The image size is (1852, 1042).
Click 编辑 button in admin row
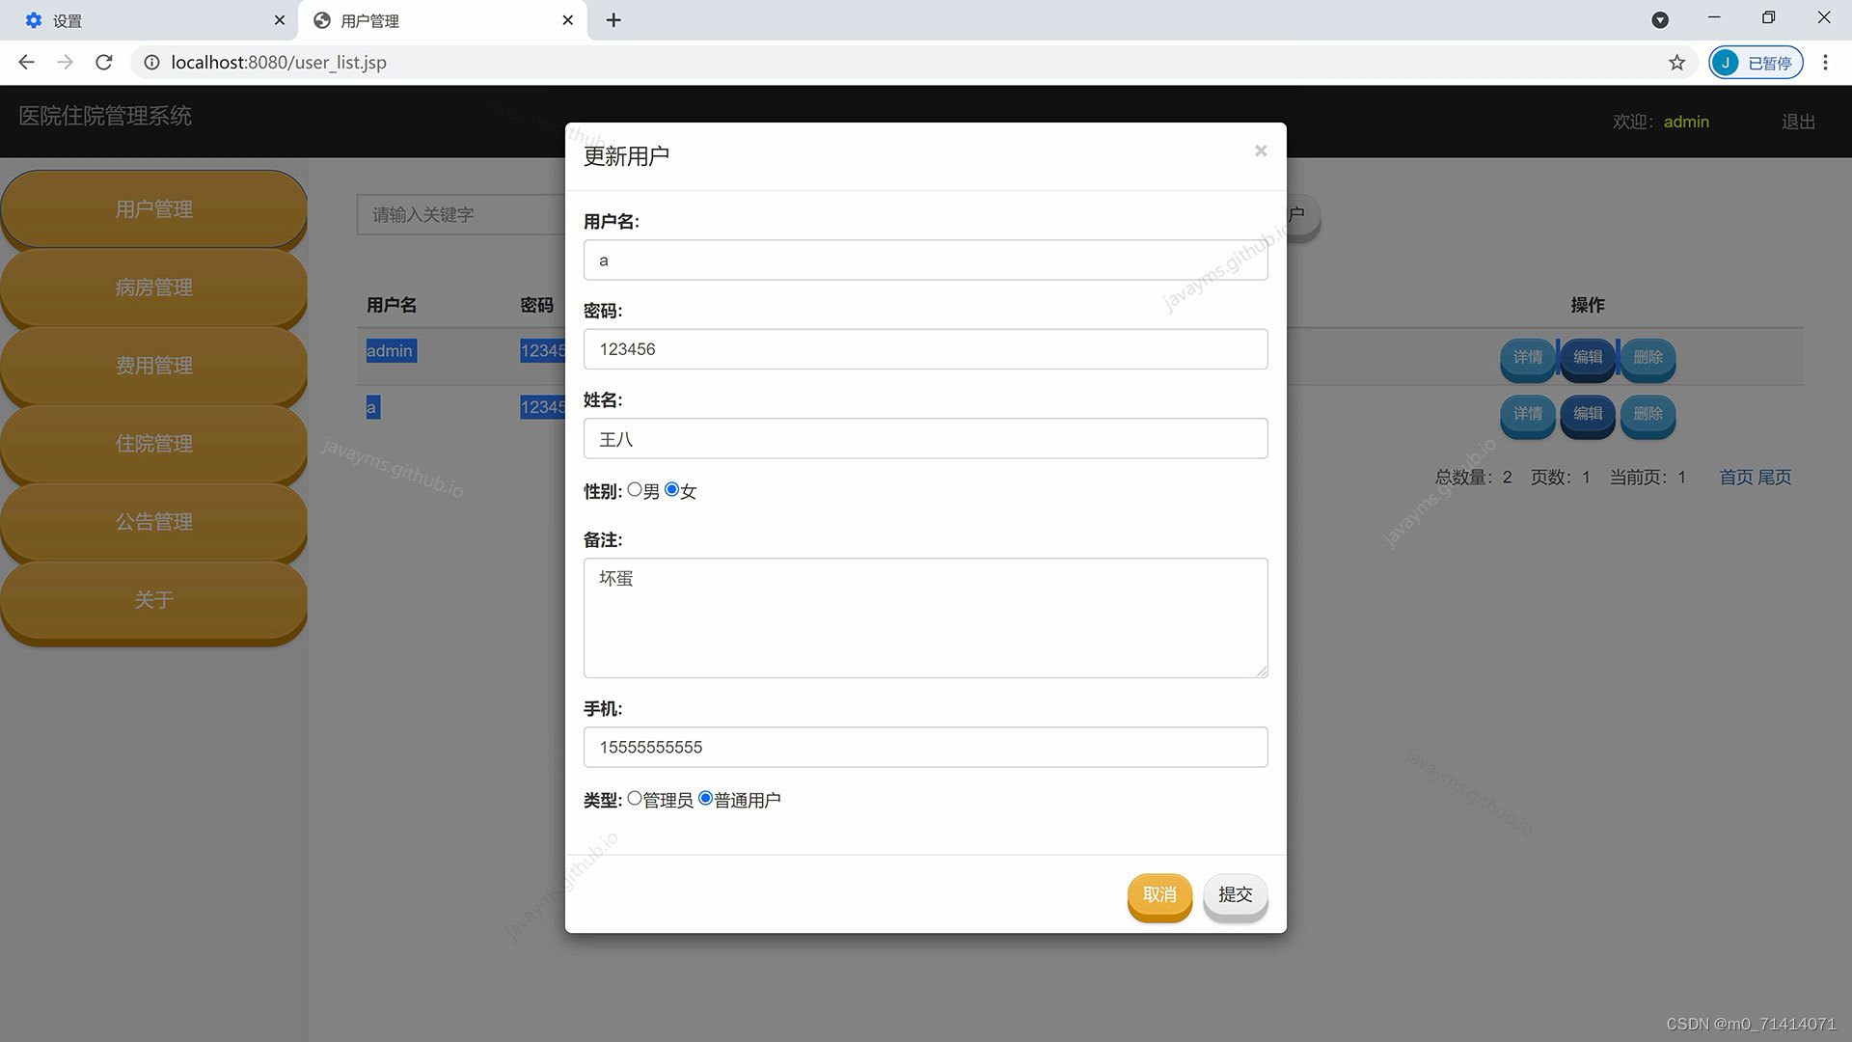pos(1588,358)
